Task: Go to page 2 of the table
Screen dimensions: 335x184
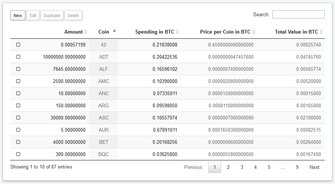Action: pos(228,167)
